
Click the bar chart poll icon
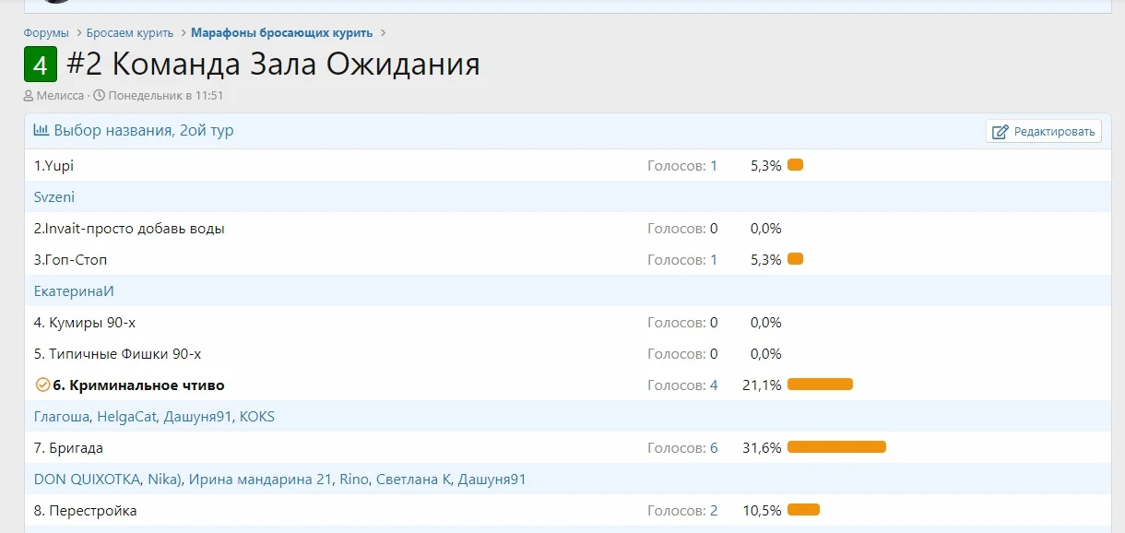click(x=41, y=130)
